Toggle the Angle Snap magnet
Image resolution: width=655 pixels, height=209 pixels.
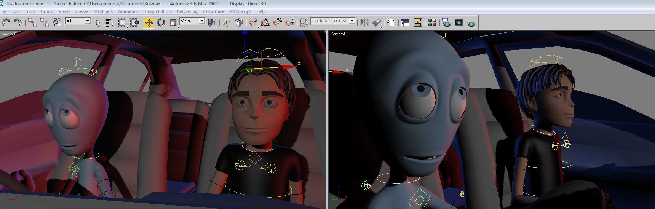(x=265, y=22)
